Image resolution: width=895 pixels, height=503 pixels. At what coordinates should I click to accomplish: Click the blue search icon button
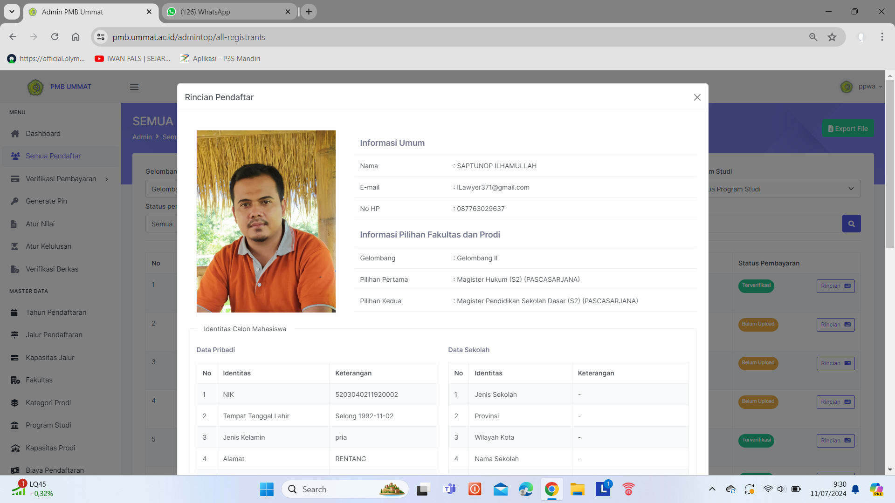pos(851,224)
